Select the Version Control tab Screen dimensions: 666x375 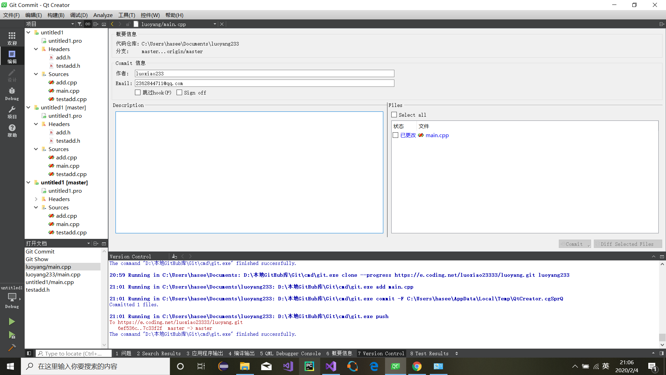[x=381, y=353]
